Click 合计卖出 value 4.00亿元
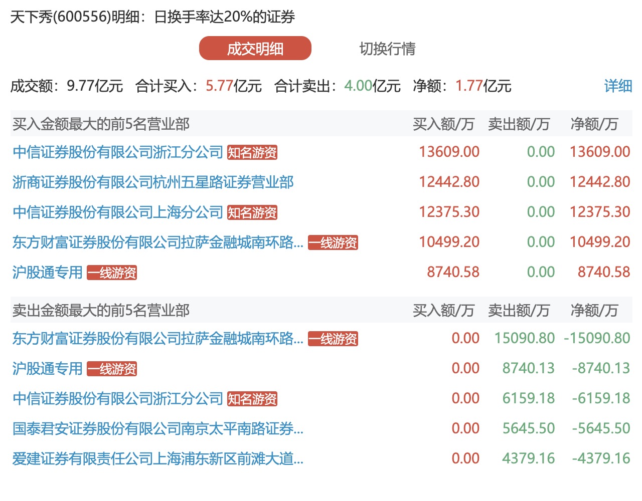Viewport: 642px width, 501px height. coord(372,86)
